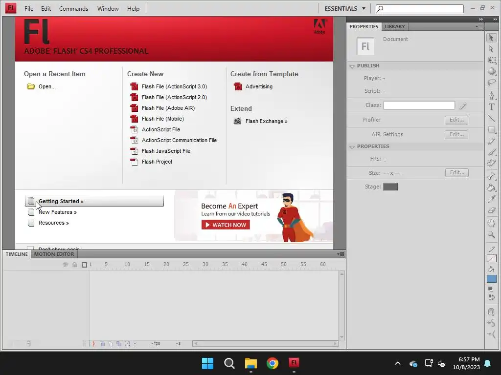Switch to the LIBRARY tab
Image resolution: width=501 pixels, height=375 pixels.
[x=395, y=26]
